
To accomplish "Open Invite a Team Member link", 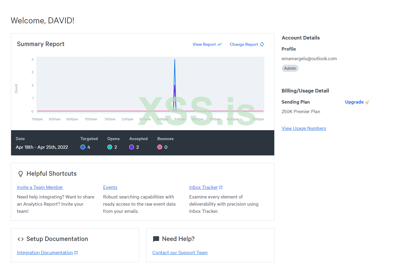I will point(40,187).
